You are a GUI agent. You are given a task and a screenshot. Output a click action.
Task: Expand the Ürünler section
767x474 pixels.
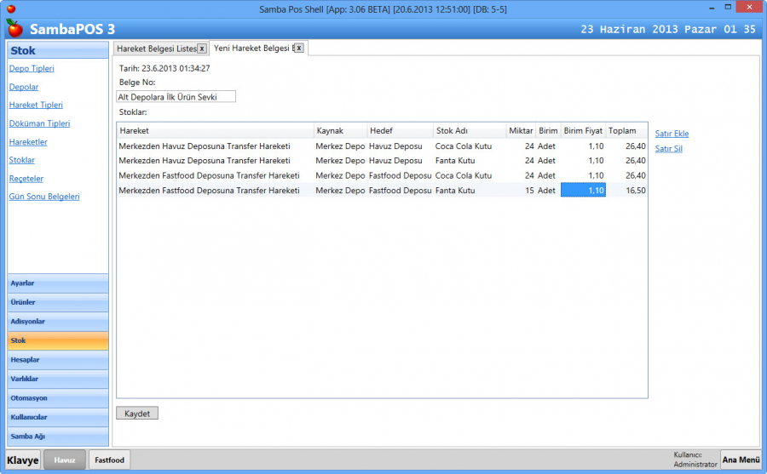58,302
